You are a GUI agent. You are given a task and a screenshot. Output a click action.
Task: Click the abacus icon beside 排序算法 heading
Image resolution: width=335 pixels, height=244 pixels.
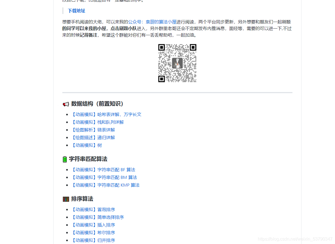point(66,199)
